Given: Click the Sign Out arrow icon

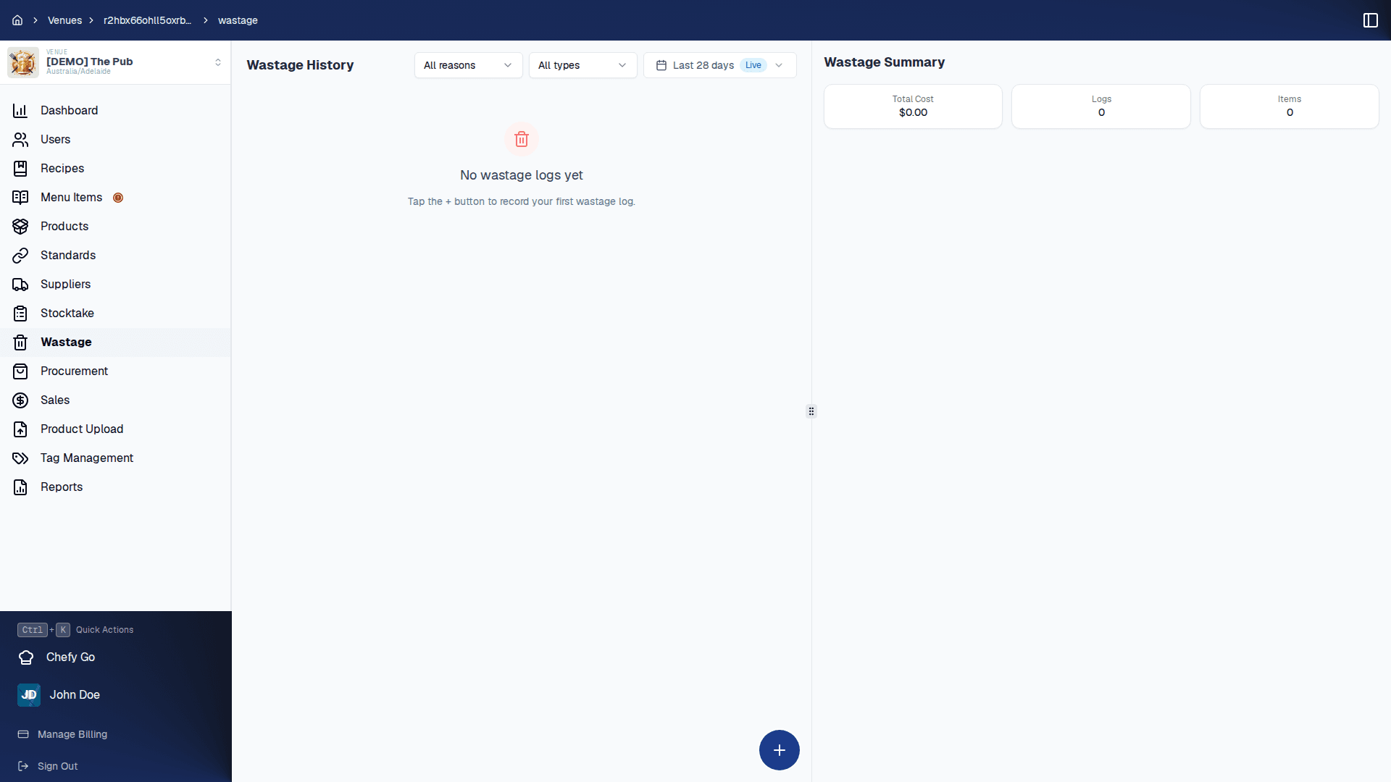Looking at the screenshot, I should coord(23,766).
